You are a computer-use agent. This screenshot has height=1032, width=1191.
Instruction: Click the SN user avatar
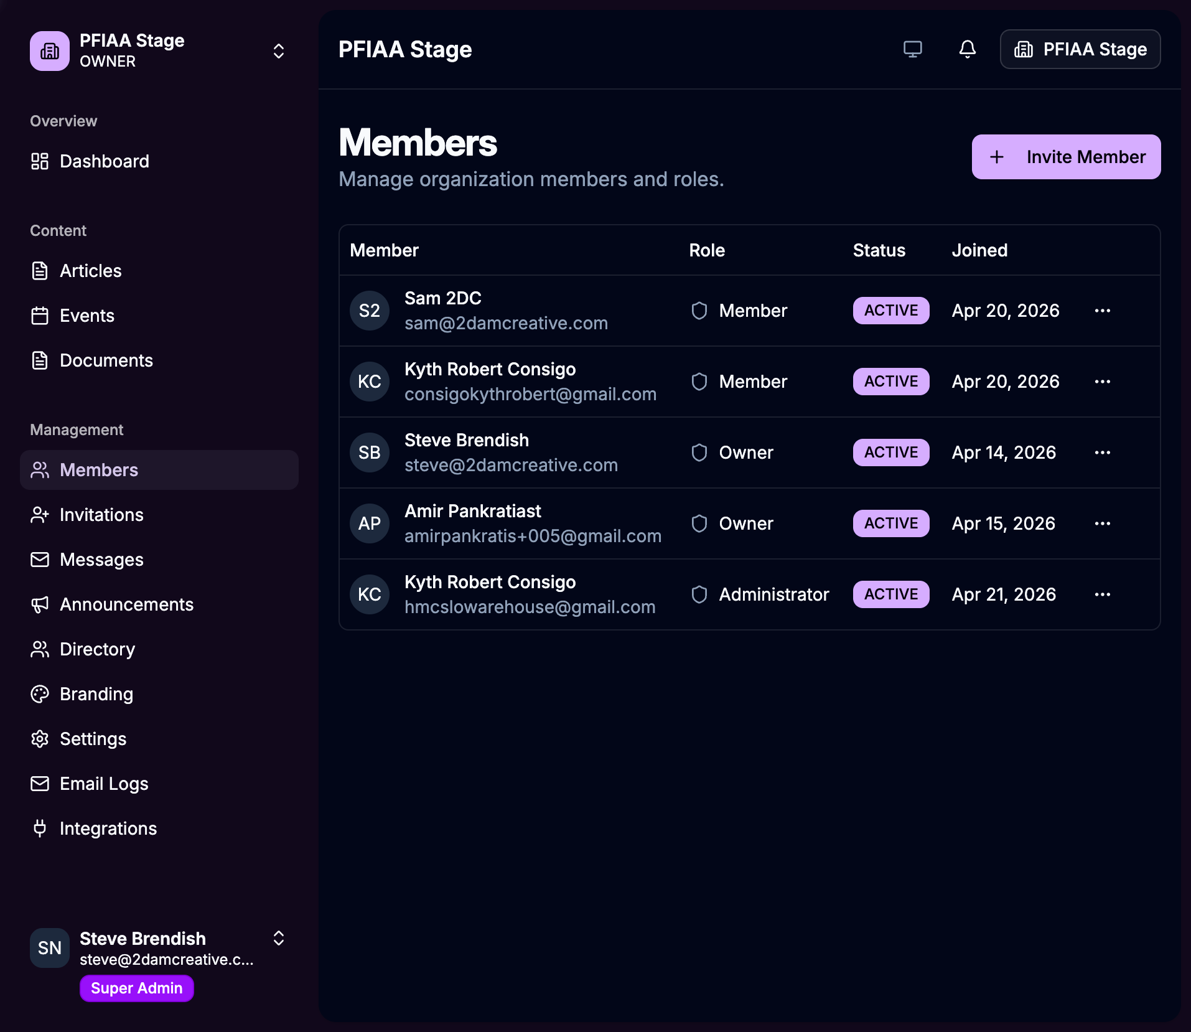pos(50,948)
